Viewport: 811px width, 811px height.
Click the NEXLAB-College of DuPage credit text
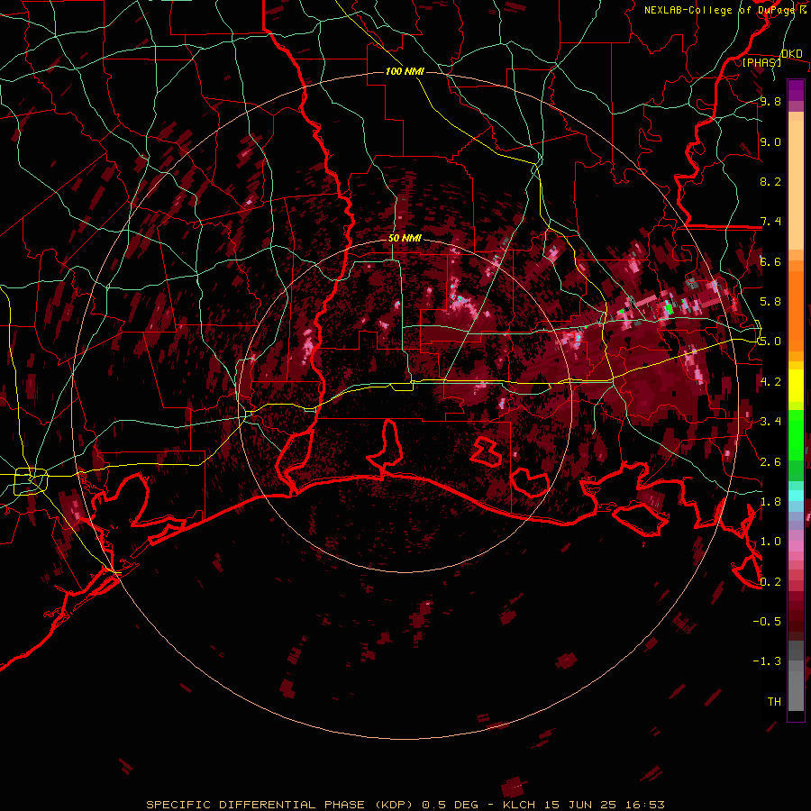click(721, 10)
